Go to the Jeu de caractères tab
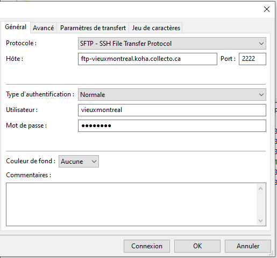The width and height of the screenshot is (277, 258). coord(156,28)
